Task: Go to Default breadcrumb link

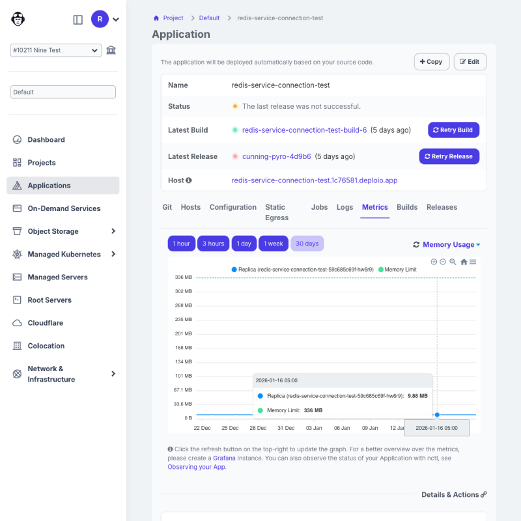Action: (x=209, y=18)
